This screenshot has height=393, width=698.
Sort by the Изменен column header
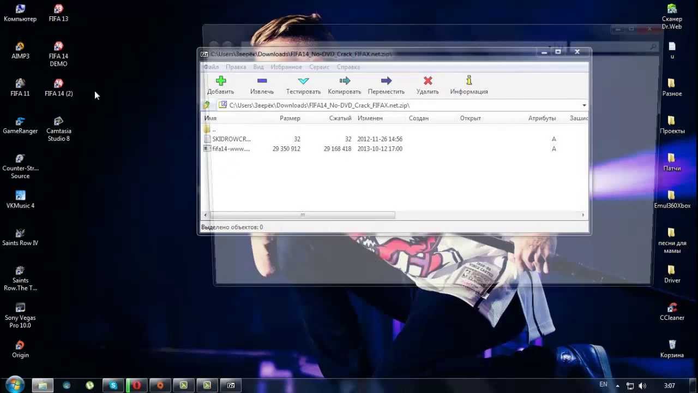point(370,118)
